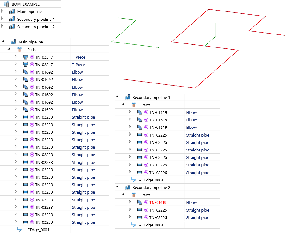
Task: Select ~CEdge_0001 label under Main pipeline
Action: tap(37, 230)
